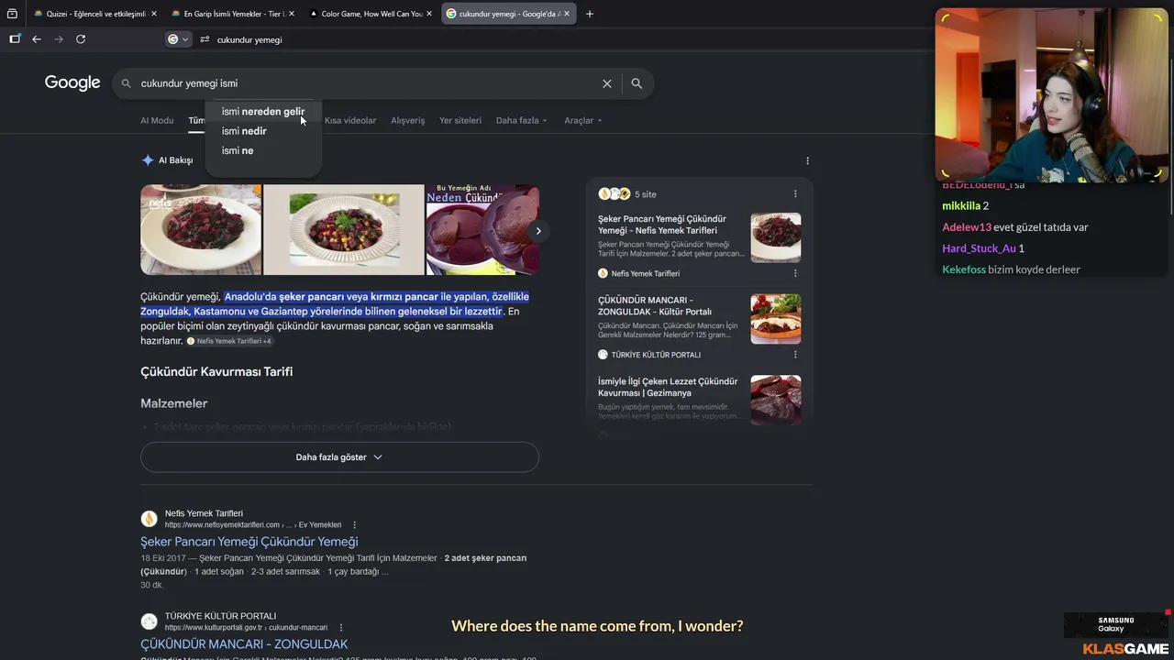Open options for TÜRKİYE KÜLTÜR PORTALI source card
The height and width of the screenshot is (660, 1174).
[795, 355]
